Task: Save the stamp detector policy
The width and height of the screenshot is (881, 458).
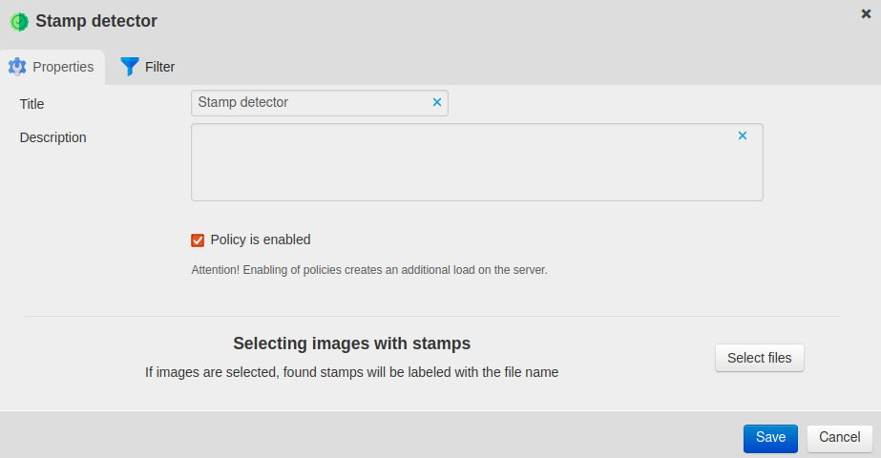Action: (x=770, y=438)
